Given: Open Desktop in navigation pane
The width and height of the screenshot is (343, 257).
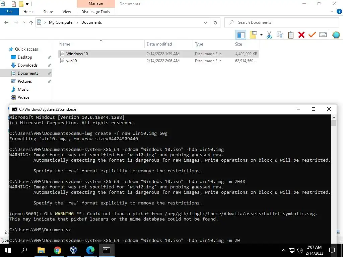Looking at the screenshot, I should tap(25, 57).
